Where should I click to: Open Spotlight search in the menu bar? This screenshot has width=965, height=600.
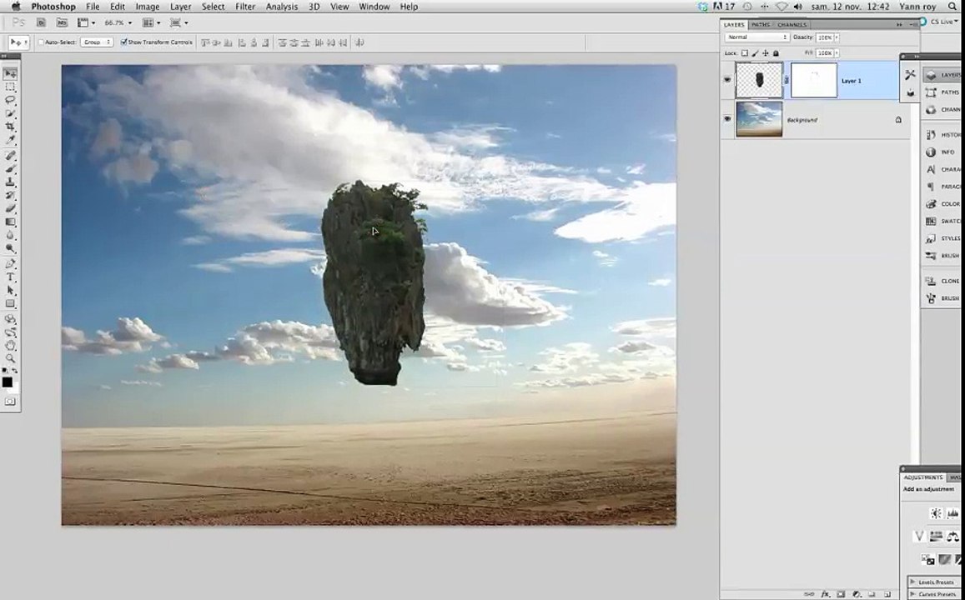pos(953,7)
